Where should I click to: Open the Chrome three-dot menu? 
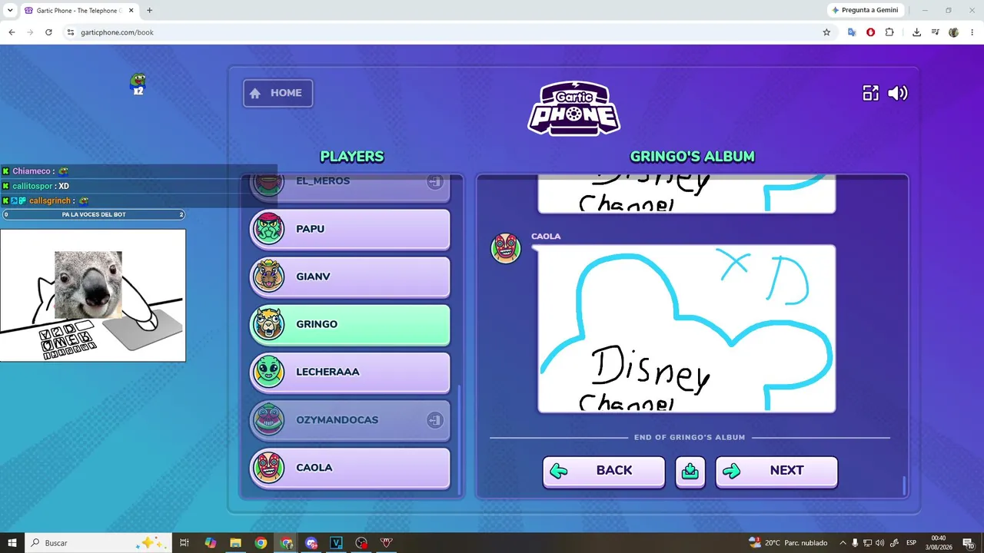972,32
